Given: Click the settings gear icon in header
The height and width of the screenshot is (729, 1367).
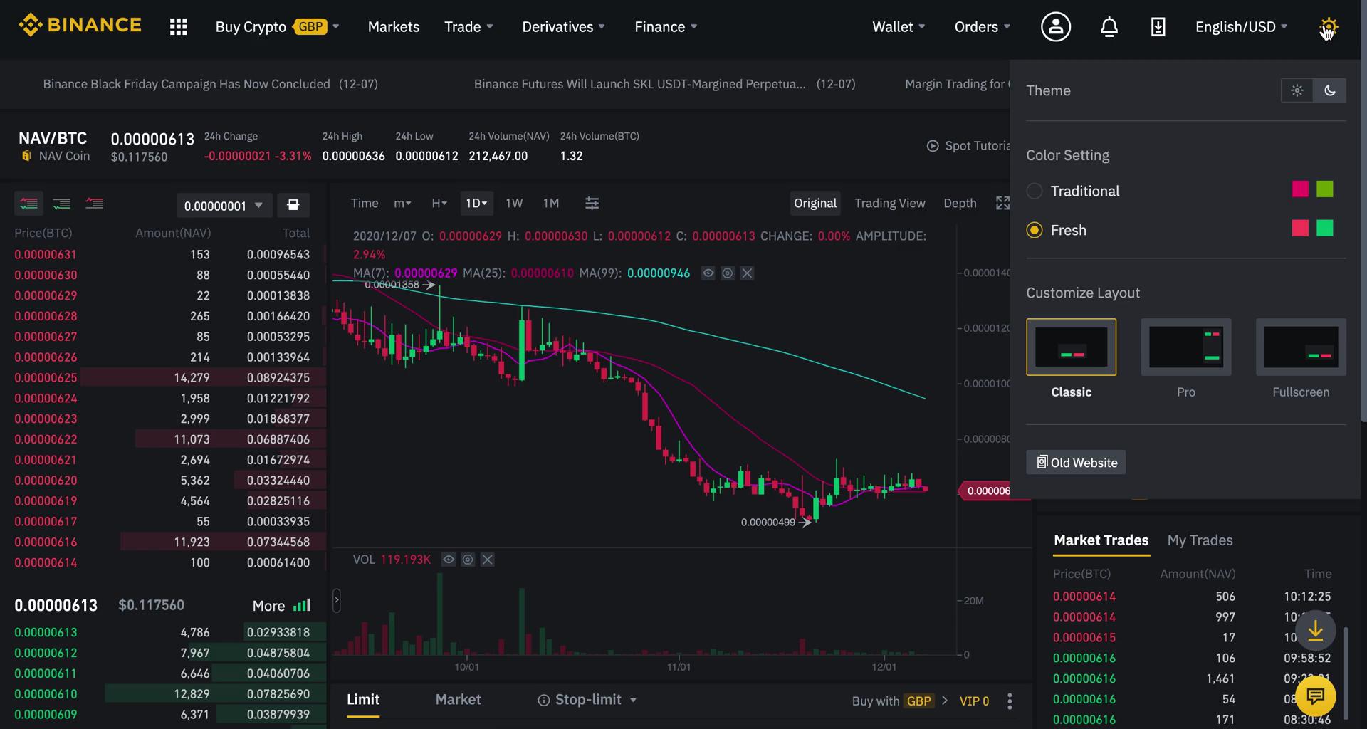Looking at the screenshot, I should point(1329,27).
